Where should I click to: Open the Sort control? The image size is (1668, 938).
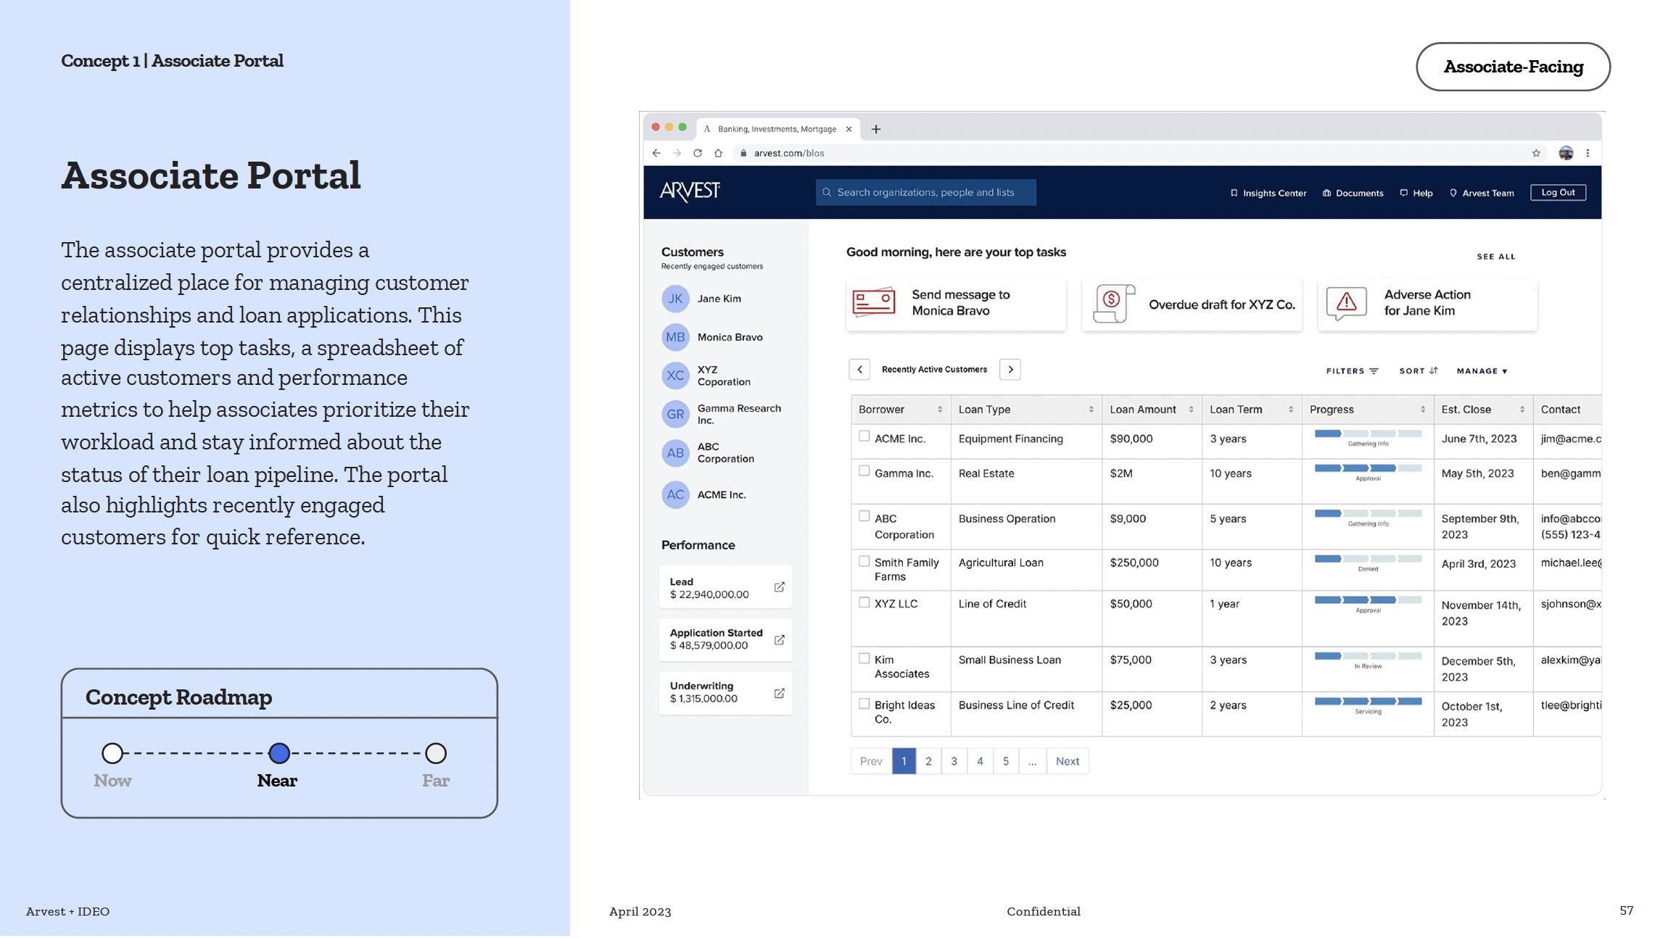click(x=1419, y=371)
